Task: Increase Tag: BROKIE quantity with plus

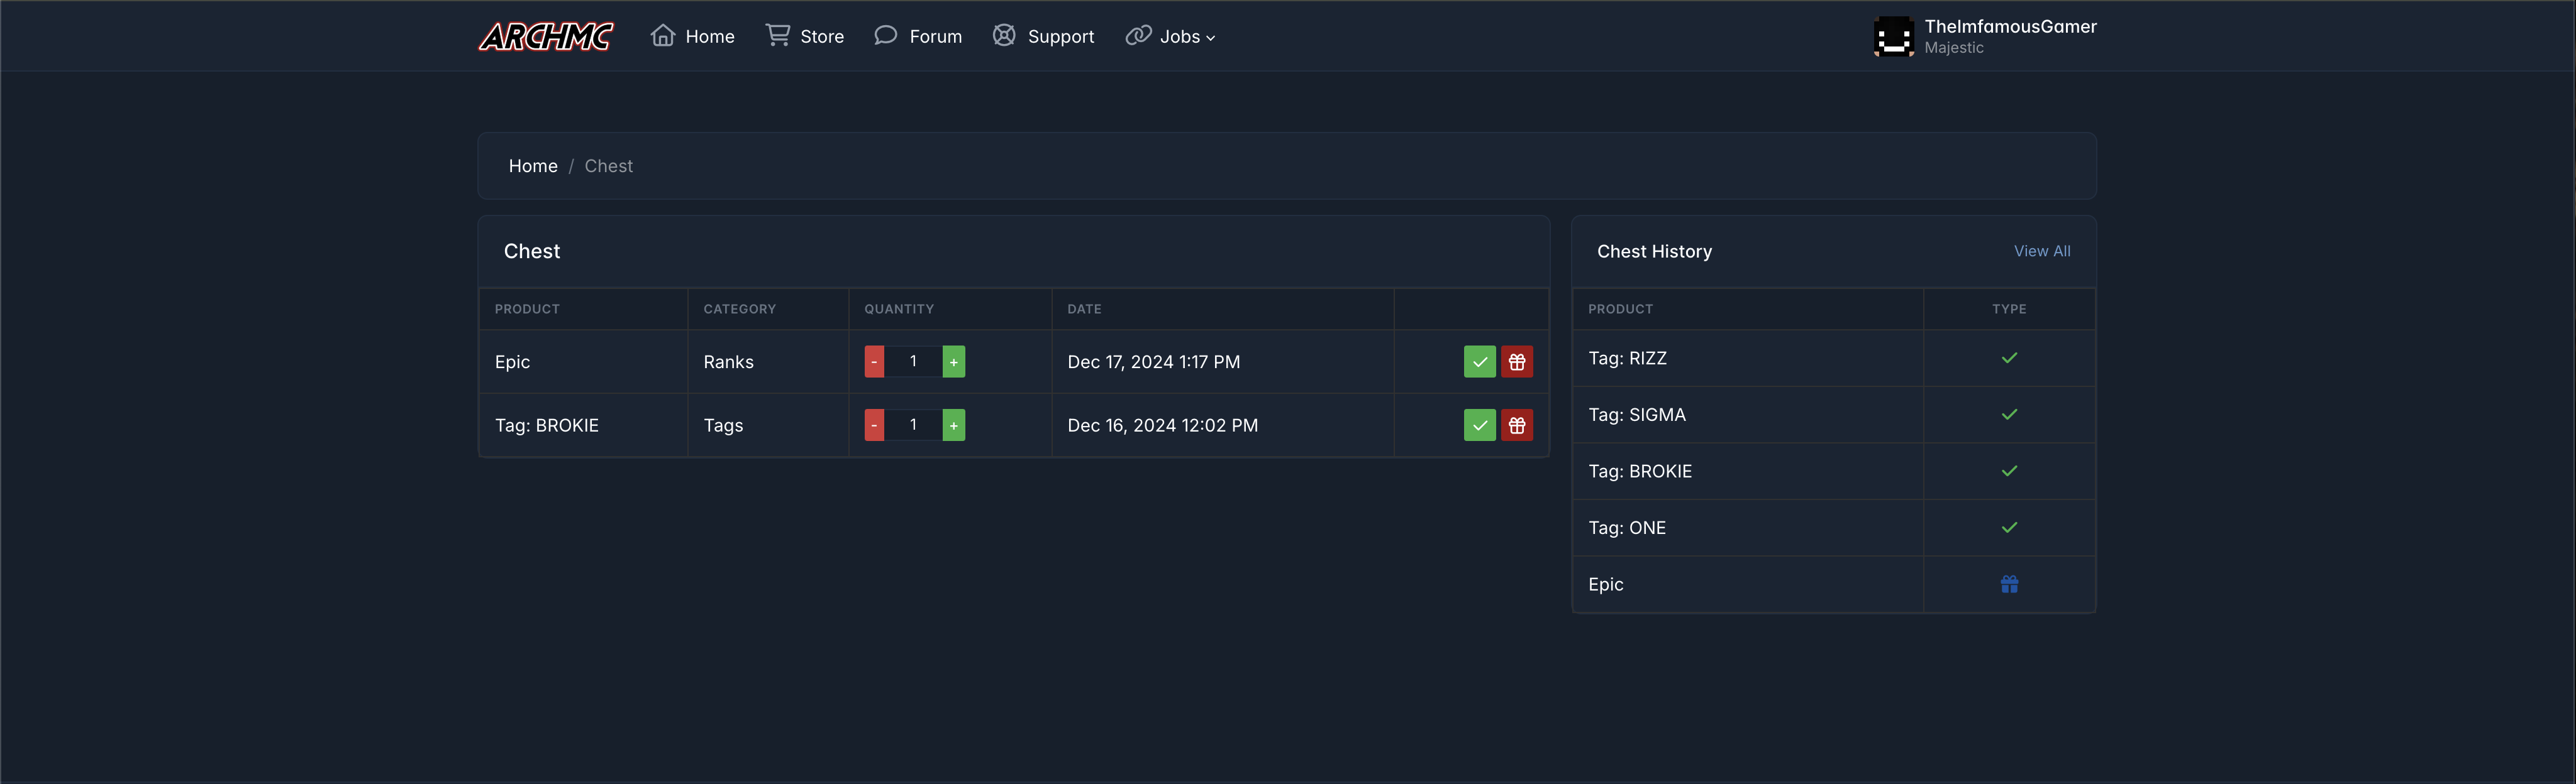Action: tap(954, 425)
